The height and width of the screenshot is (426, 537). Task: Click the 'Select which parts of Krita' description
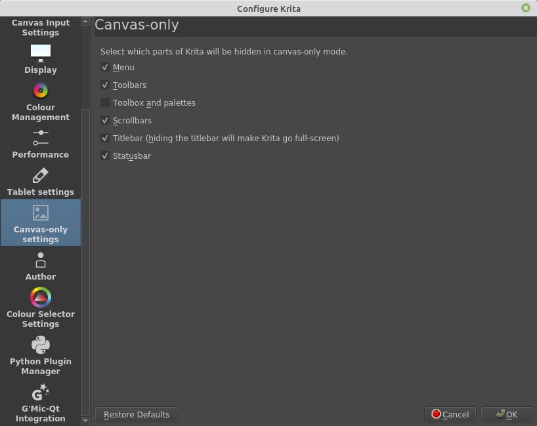pos(224,52)
